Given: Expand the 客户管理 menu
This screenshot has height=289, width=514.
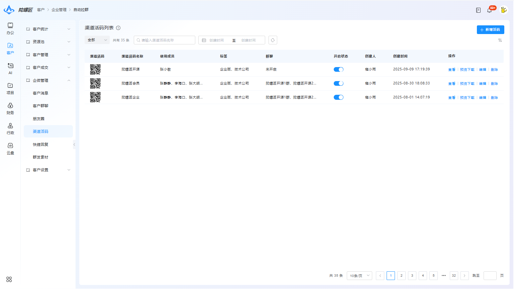Looking at the screenshot, I should coord(48,55).
